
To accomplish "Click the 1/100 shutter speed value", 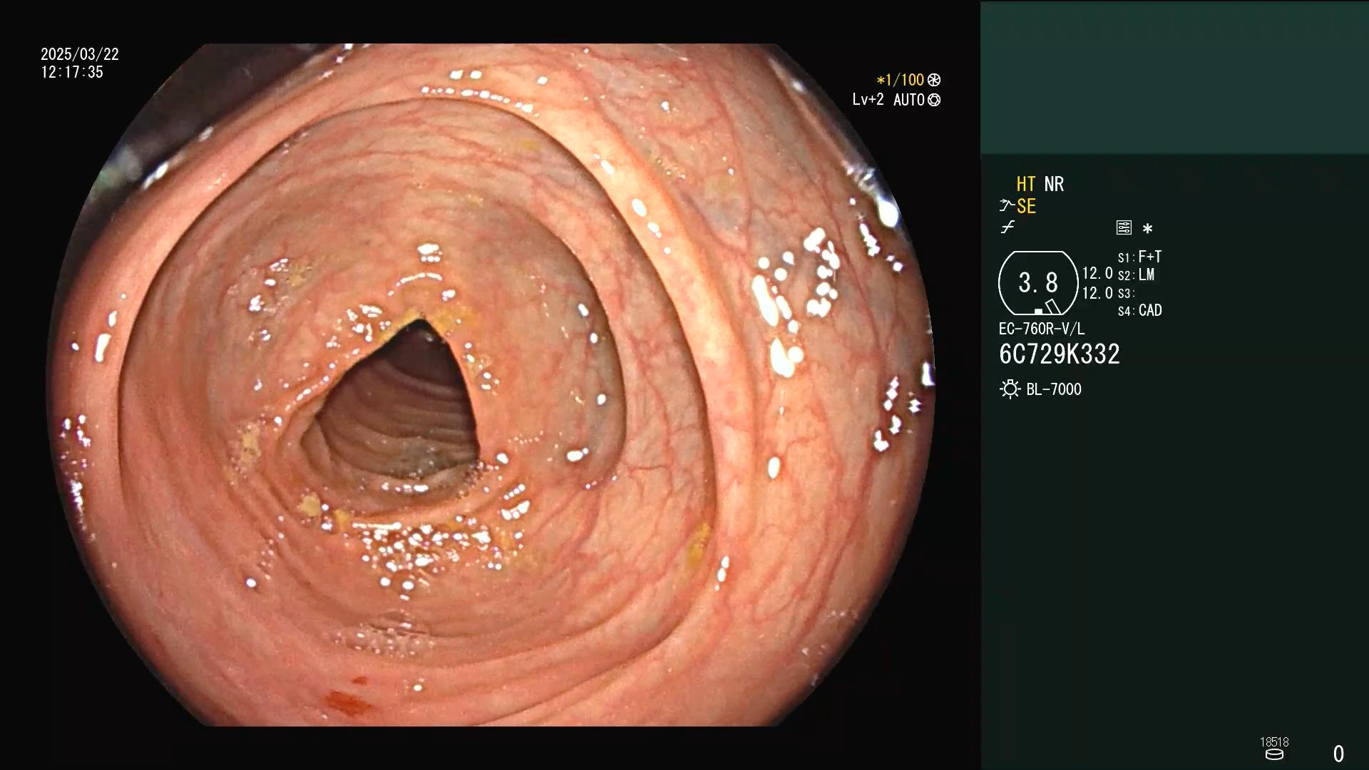I will pos(901,81).
